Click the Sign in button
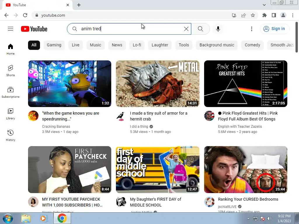The height and width of the screenshot is (224, 299). 274,29
